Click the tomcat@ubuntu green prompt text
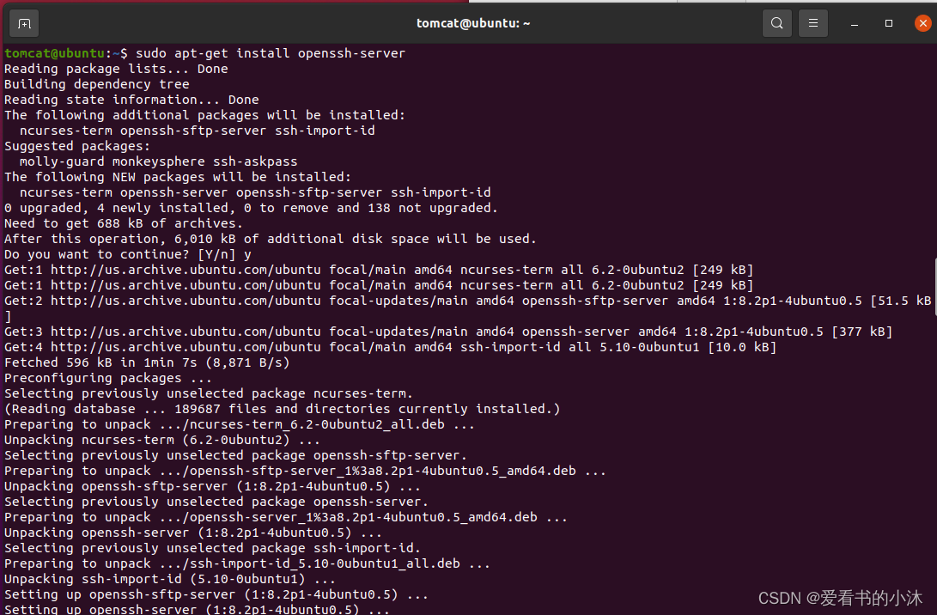Screen dimensions: 937x615 click(x=55, y=53)
